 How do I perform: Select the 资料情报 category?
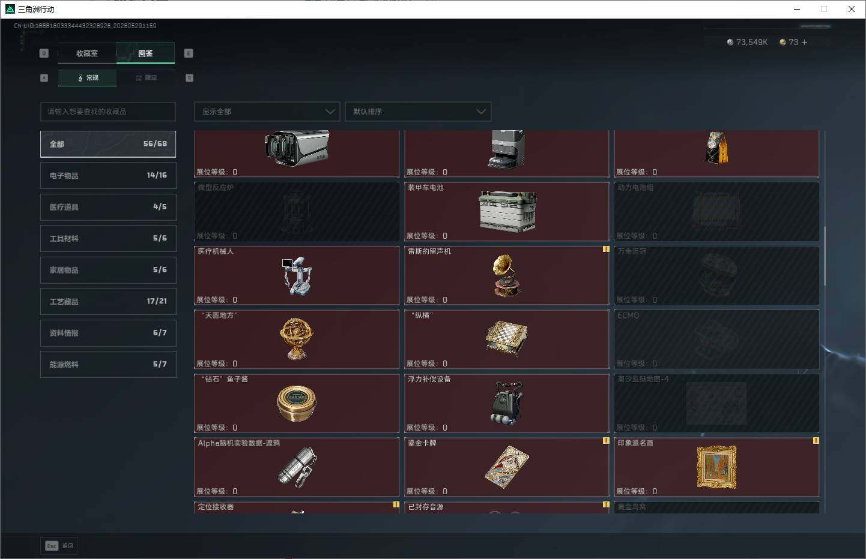click(108, 333)
